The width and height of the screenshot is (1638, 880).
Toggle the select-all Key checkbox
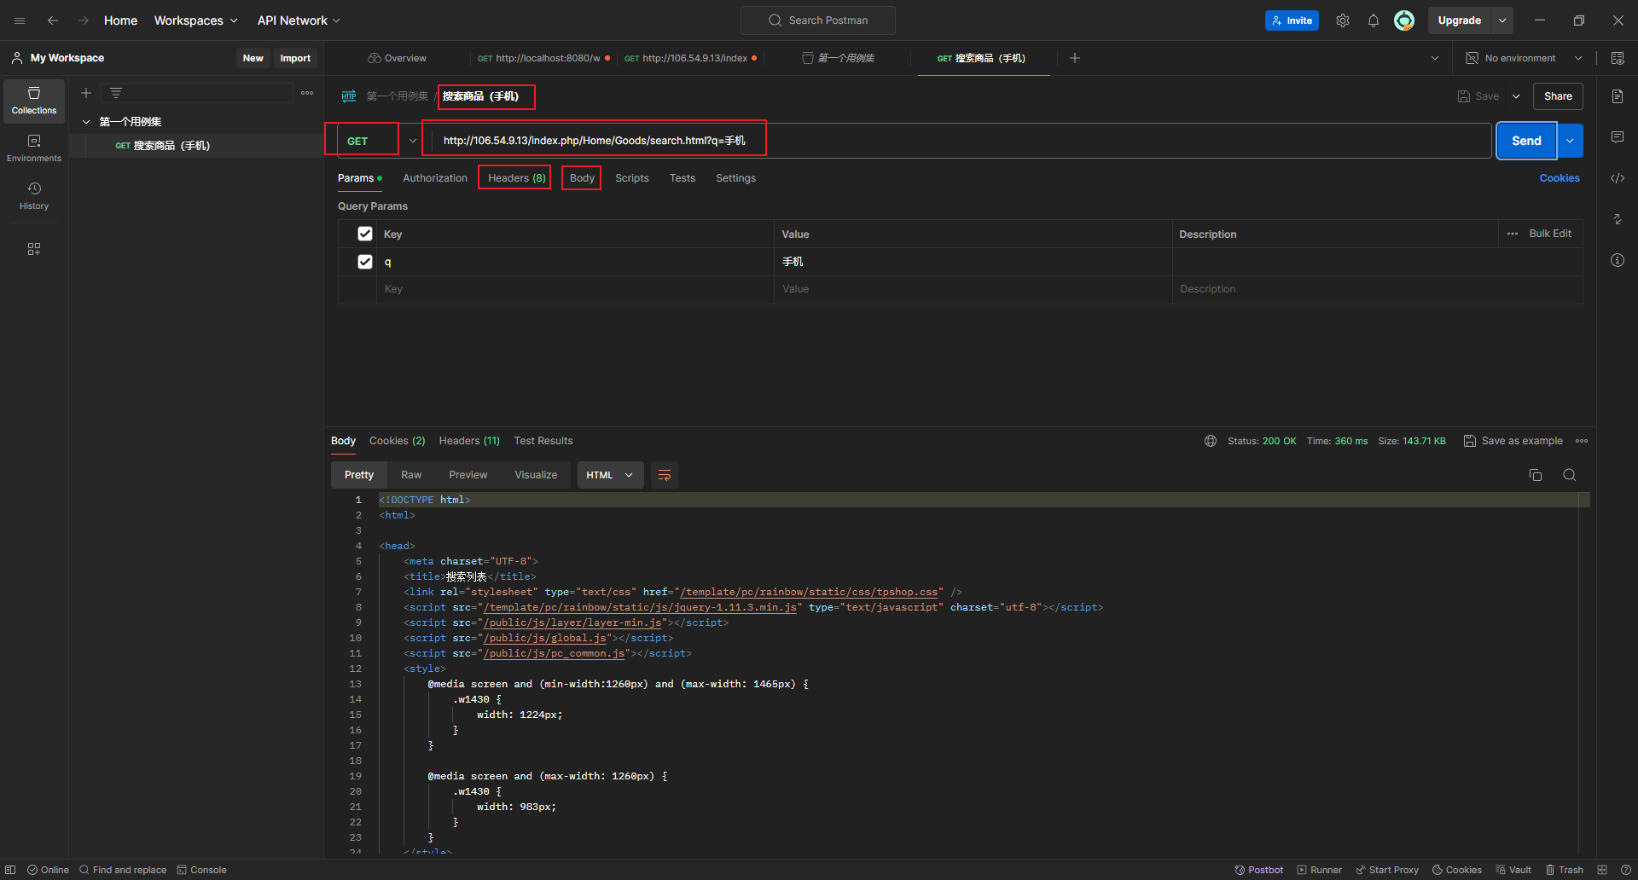(x=365, y=234)
